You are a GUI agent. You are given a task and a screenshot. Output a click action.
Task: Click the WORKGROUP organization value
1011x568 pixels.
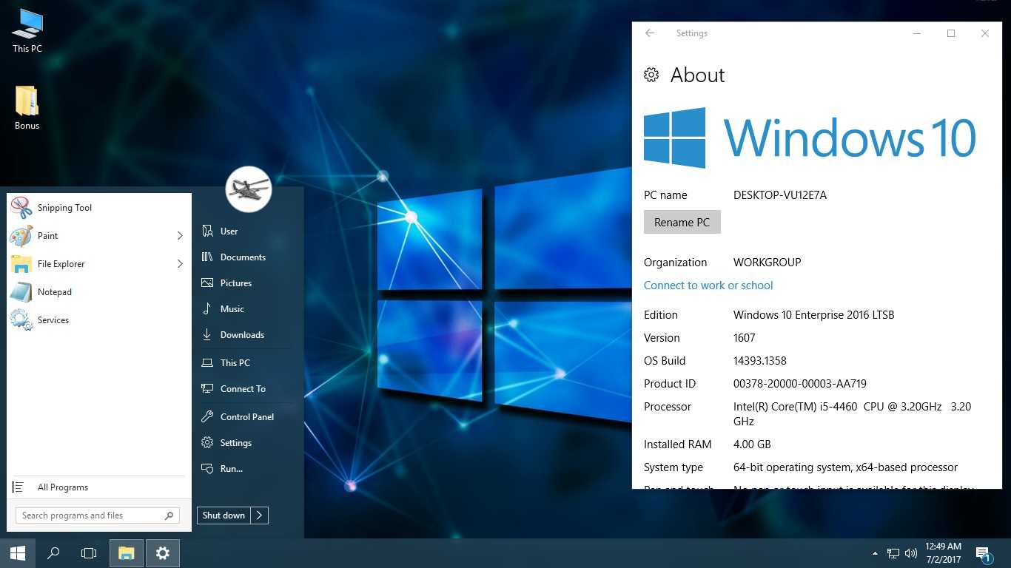click(x=768, y=263)
